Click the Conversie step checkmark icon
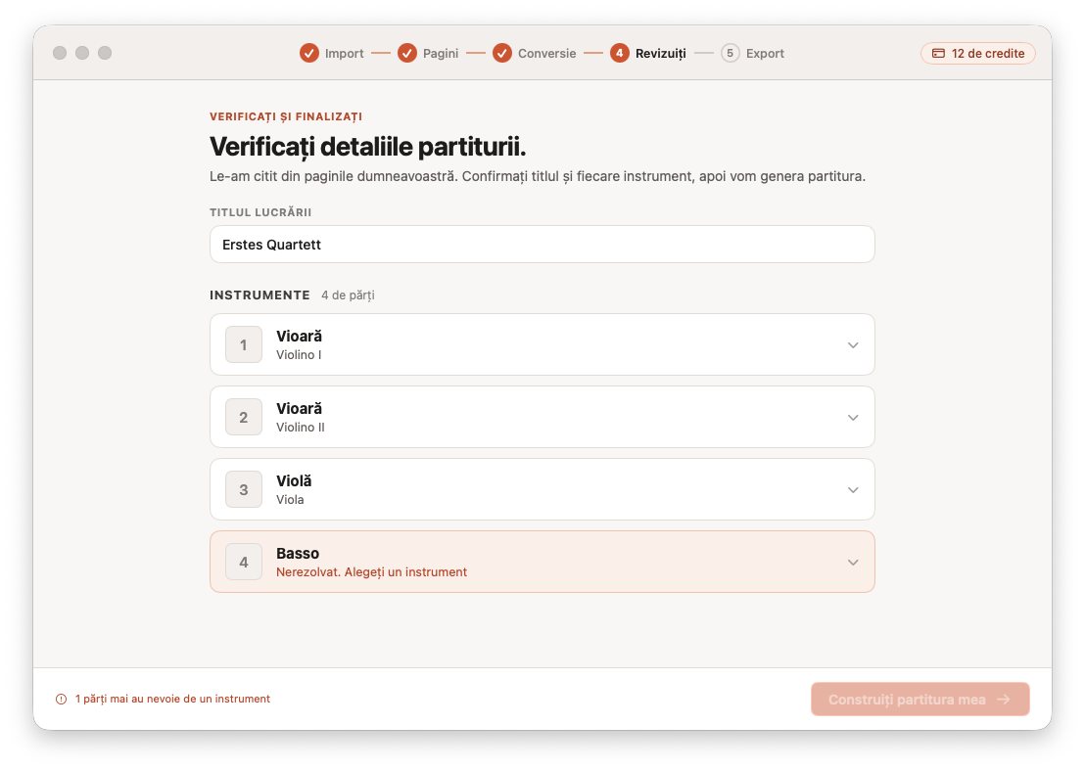This screenshot has width=1085, height=771. pyautogui.click(x=502, y=53)
